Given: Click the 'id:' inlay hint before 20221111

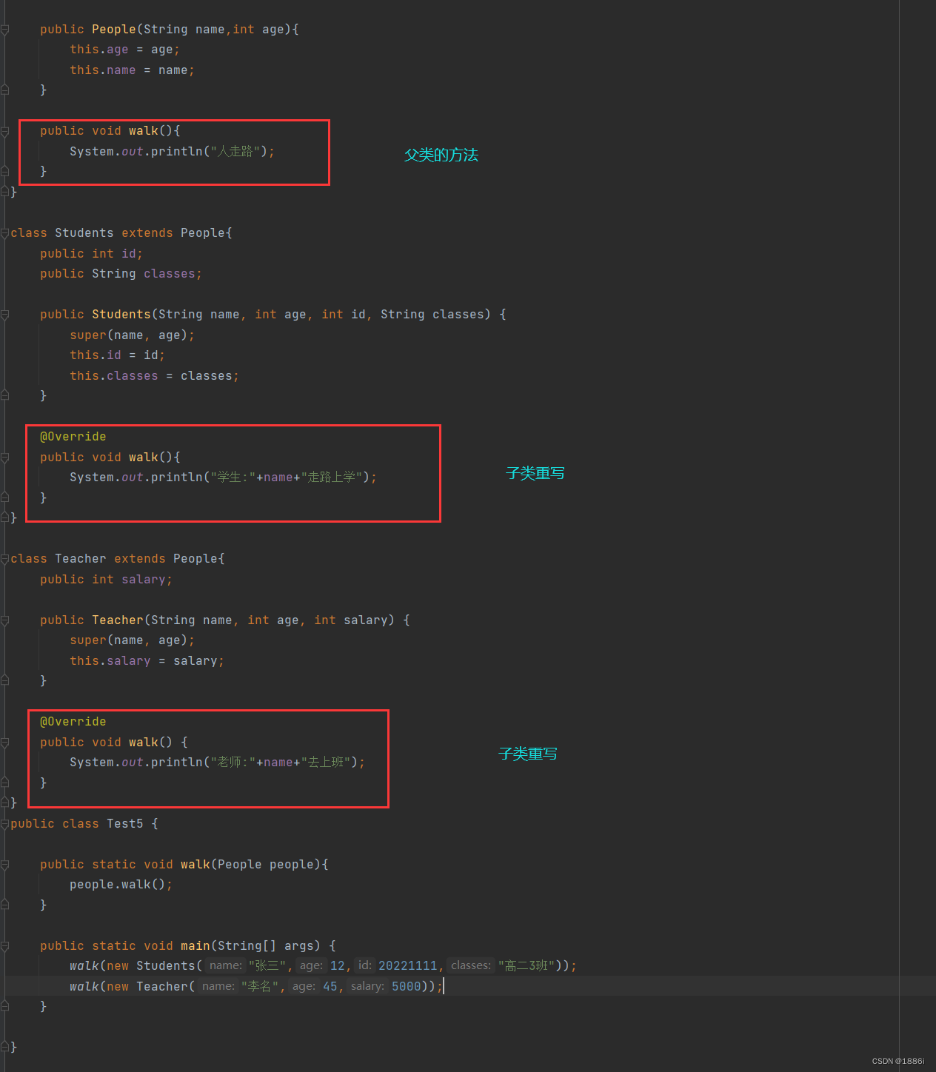Looking at the screenshot, I should pos(364,965).
